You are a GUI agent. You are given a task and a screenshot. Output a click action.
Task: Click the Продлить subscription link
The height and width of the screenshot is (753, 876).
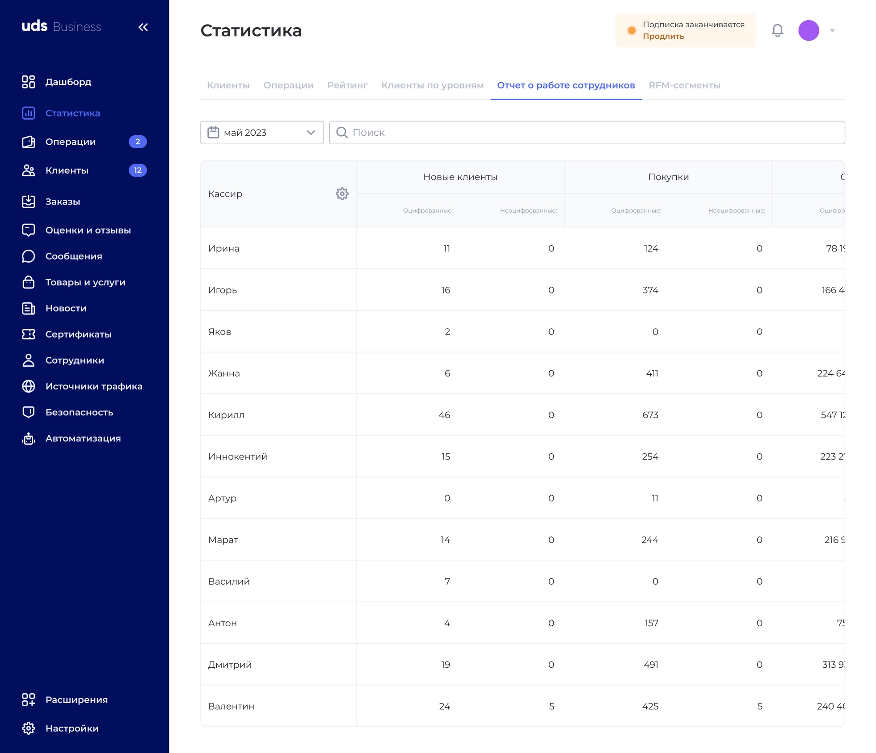pyautogui.click(x=663, y=37)
